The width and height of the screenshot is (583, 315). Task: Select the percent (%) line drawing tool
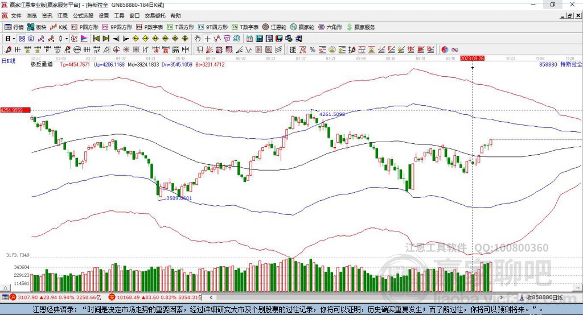[313, 50]
